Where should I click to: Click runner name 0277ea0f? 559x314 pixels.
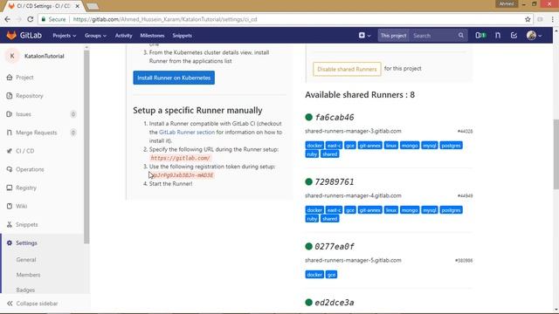(335, 246)
